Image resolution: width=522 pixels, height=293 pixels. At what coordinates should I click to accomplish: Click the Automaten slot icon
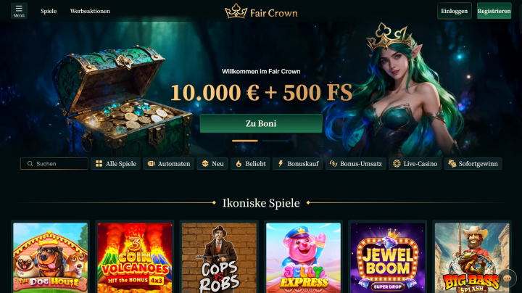(x=151, y=164)
